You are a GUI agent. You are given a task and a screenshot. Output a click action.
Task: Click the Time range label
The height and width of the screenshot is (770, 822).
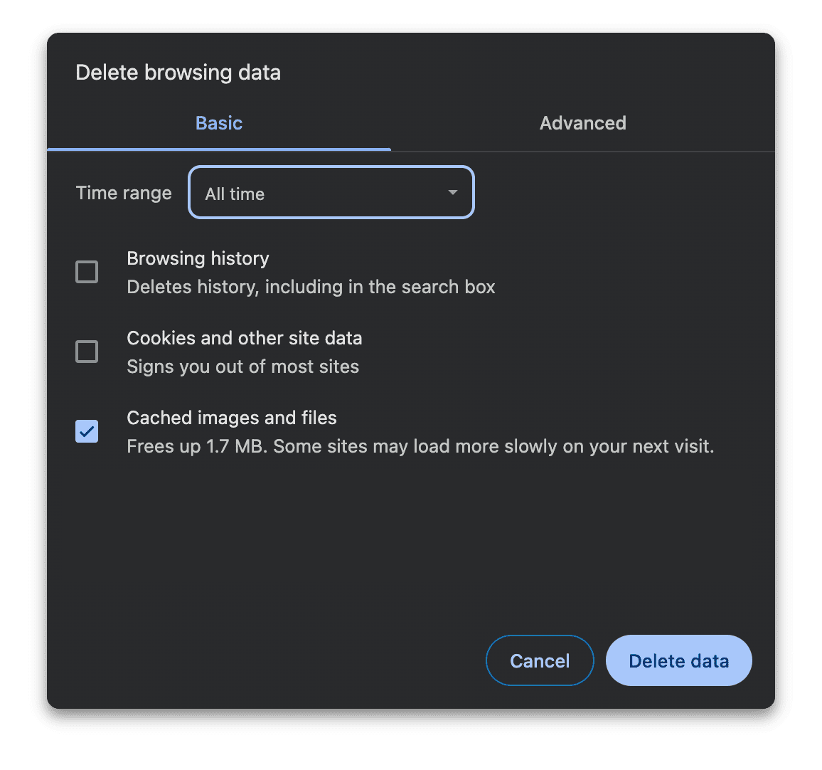click(x=123, y=192)
